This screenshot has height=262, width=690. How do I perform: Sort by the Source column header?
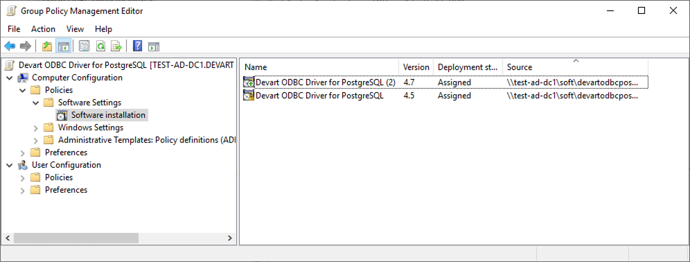575,67
